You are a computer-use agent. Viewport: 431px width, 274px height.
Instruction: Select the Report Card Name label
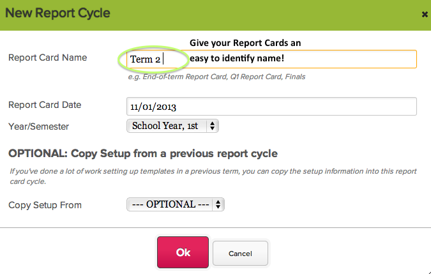tap(47, 57)
